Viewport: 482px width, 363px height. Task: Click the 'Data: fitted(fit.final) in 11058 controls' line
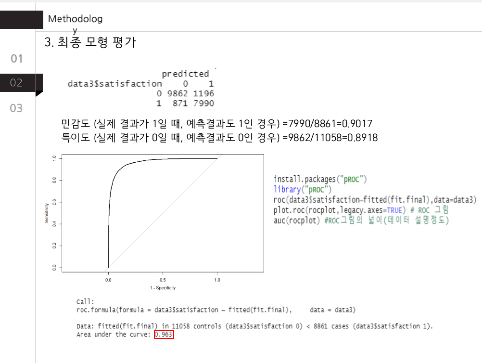(x=254, y=326)
